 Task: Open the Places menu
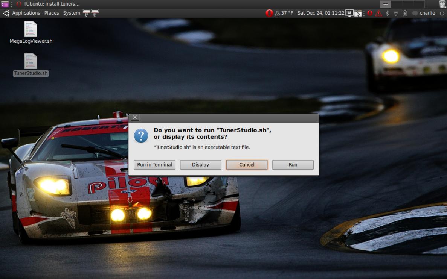(52, 13)
